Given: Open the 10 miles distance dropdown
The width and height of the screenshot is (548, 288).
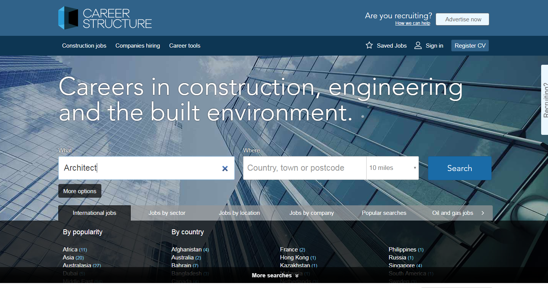Looking at the screenshot, I should 392,168.
